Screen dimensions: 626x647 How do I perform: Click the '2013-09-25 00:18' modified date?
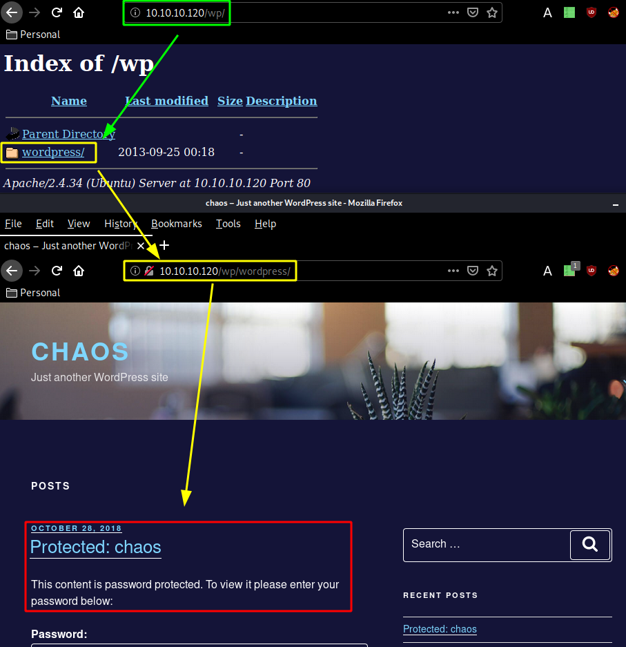click(166, 153)
